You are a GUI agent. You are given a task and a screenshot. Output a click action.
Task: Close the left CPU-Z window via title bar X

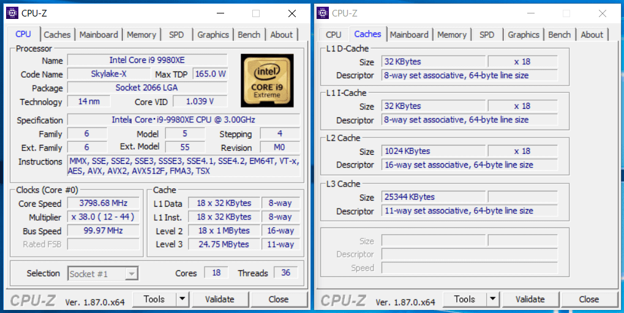(292, 13)
